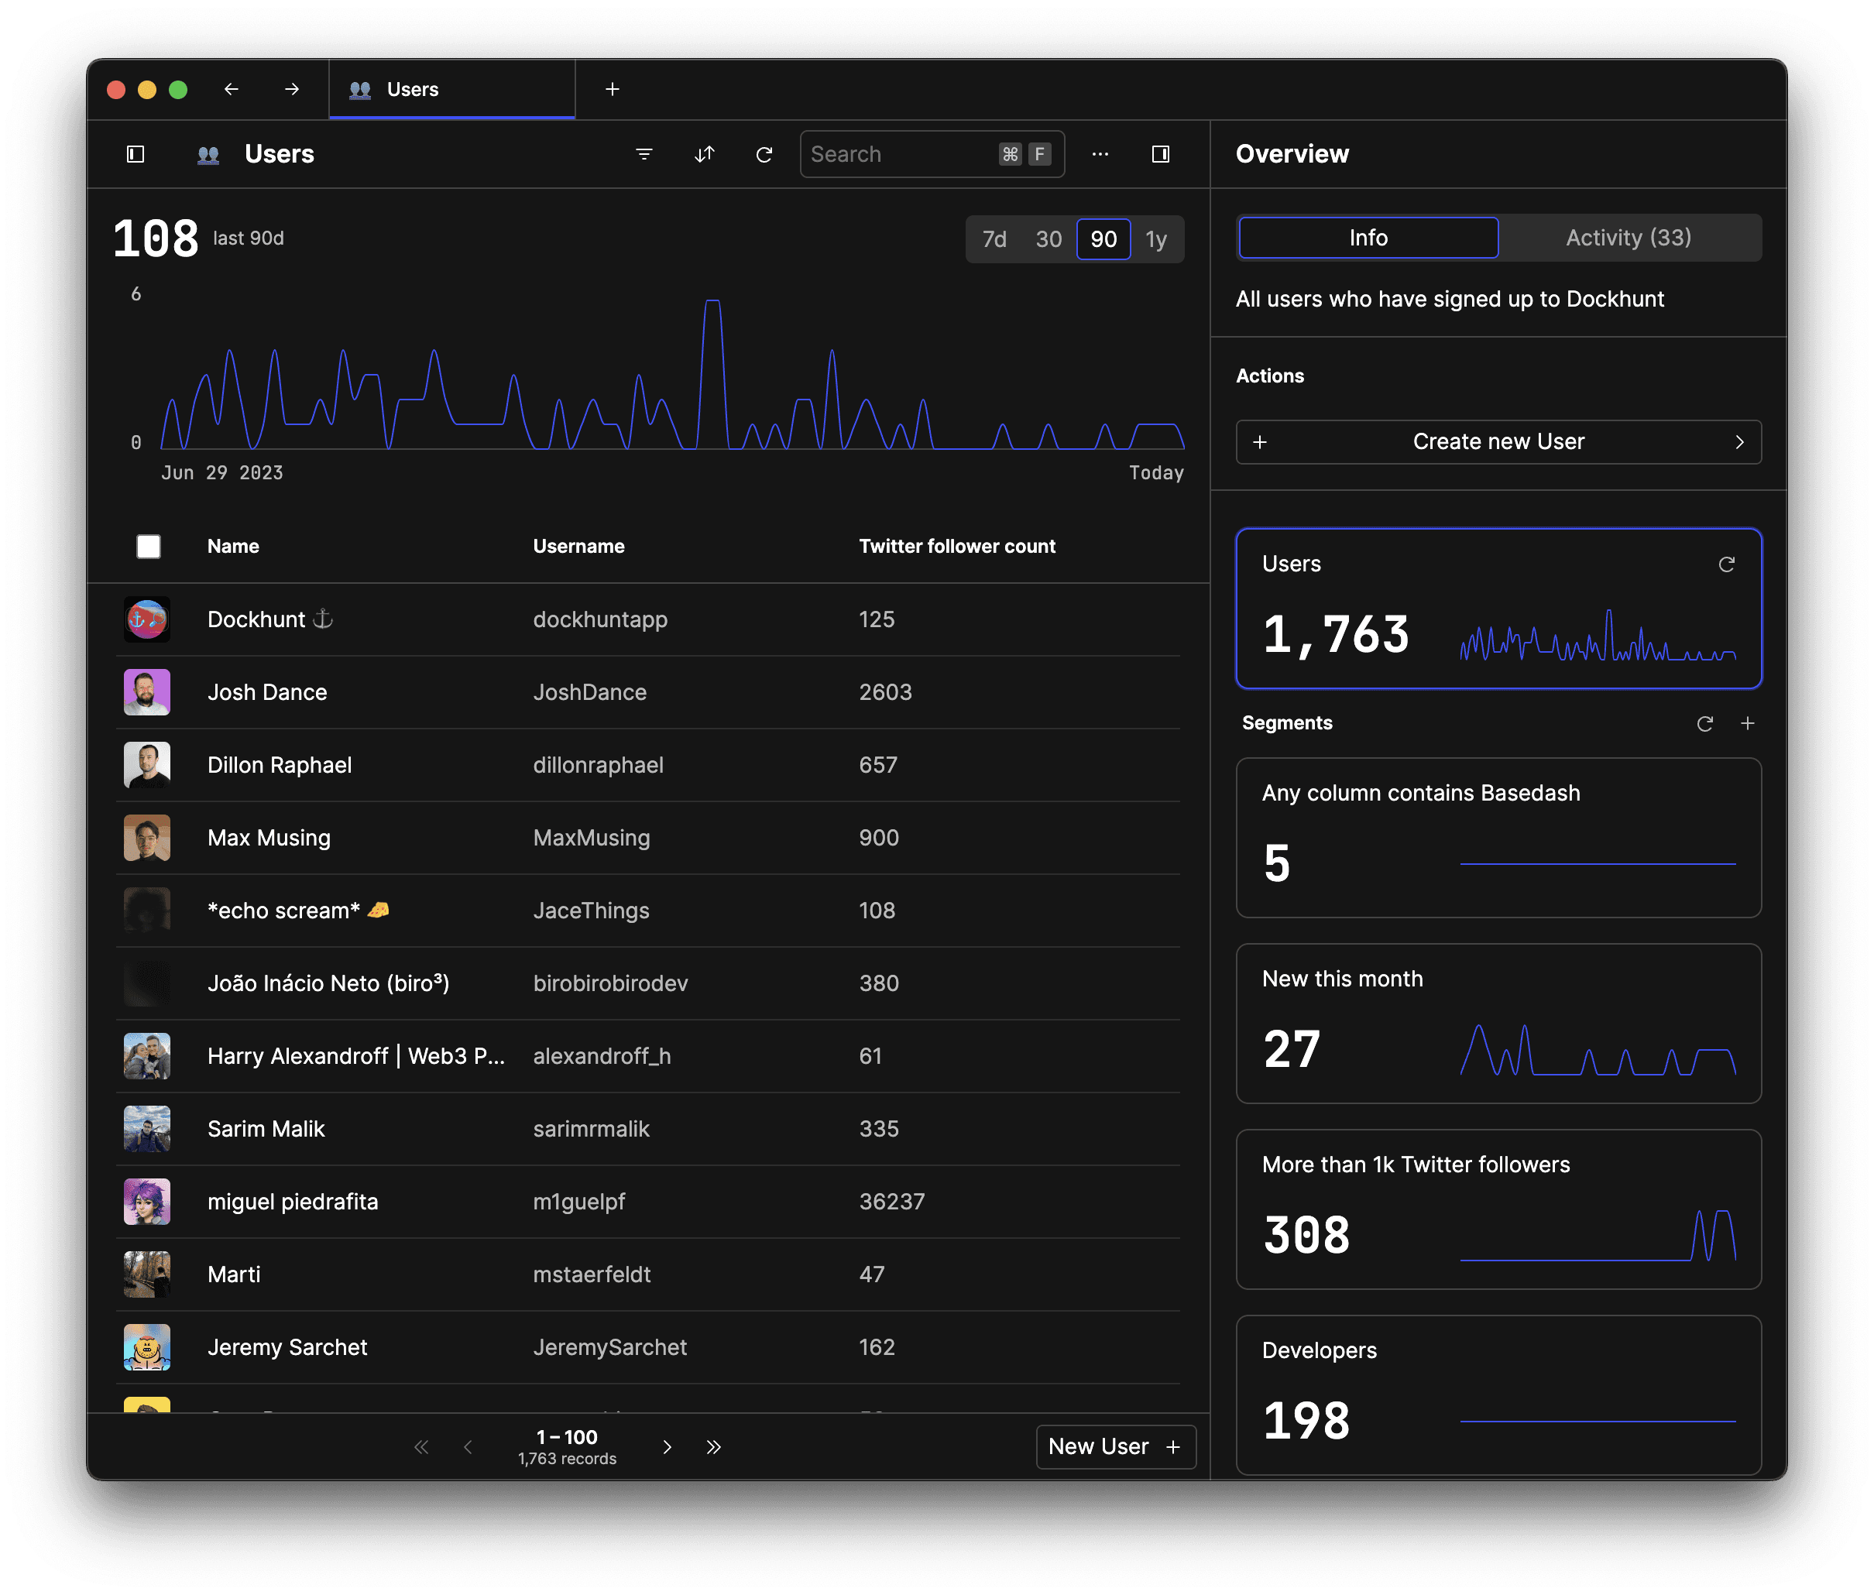Go forward with the right arrow

(291, 88)
